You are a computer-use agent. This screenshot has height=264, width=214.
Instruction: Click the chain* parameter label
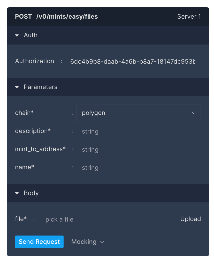point(24,113)
